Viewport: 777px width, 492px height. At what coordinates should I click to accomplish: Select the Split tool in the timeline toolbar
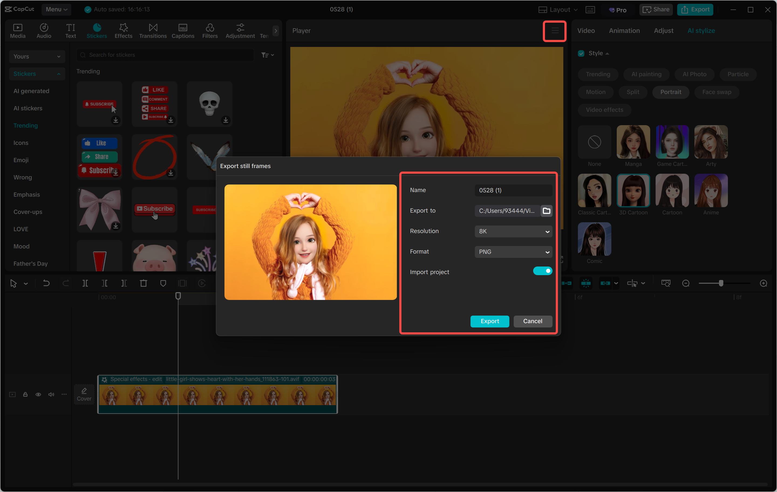click(86, 283)
